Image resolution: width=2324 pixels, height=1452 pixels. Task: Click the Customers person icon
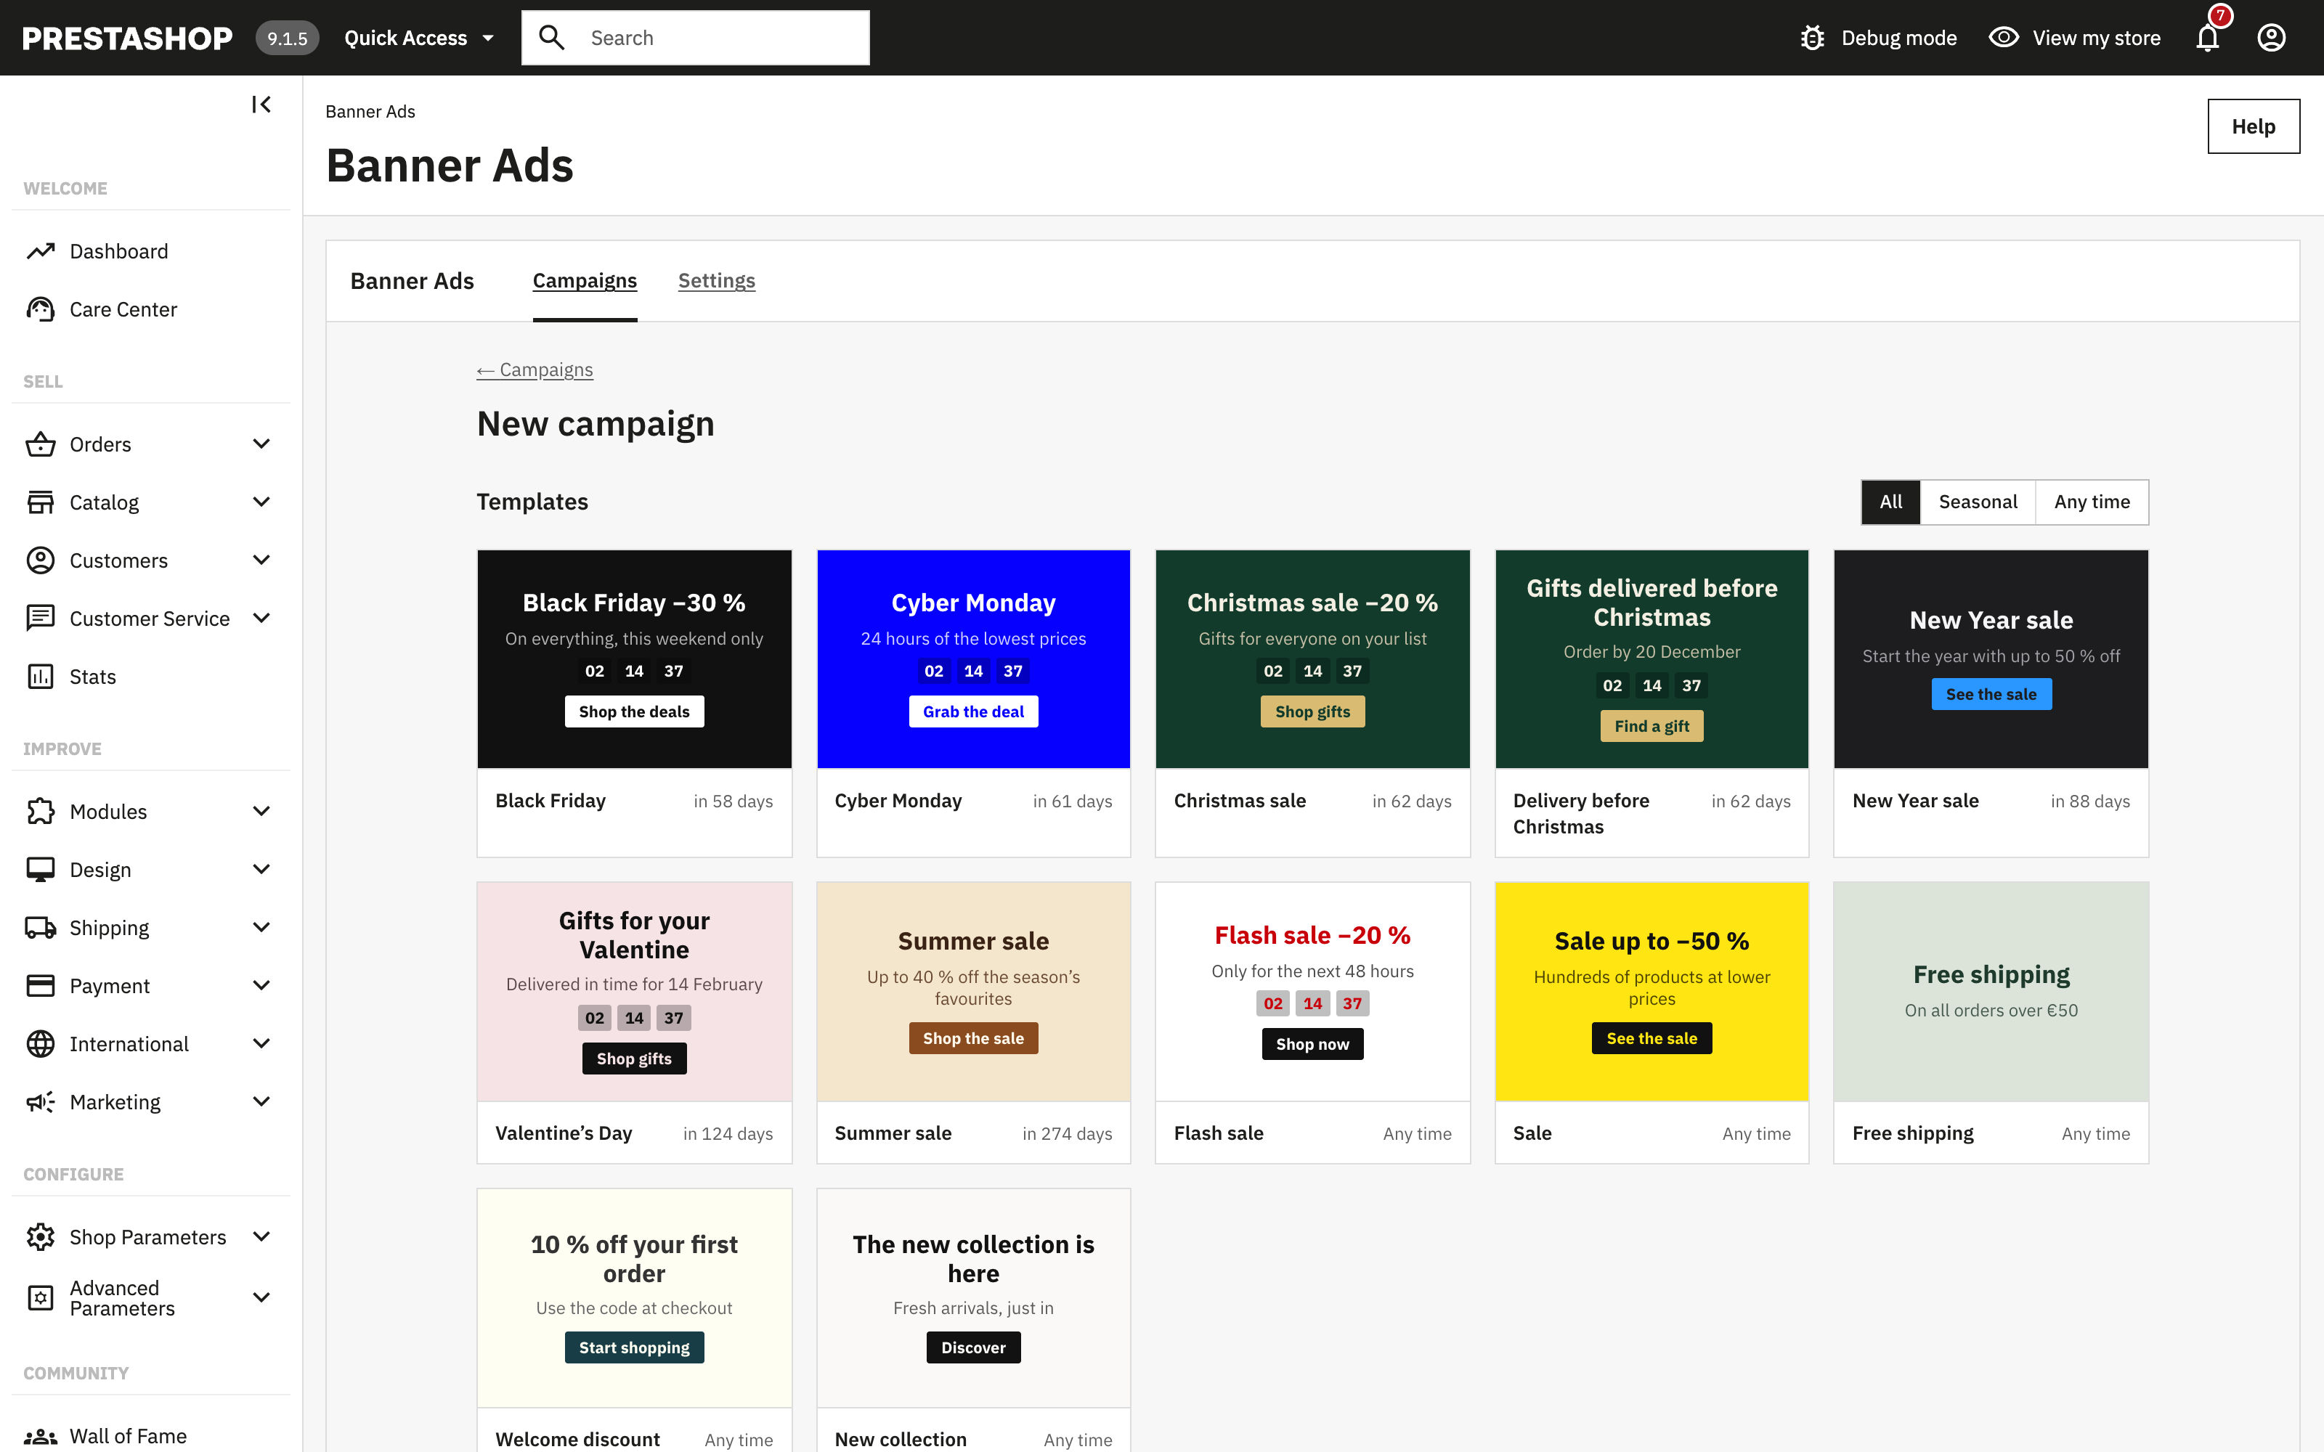pyautogui.click(x=41, y=560)
